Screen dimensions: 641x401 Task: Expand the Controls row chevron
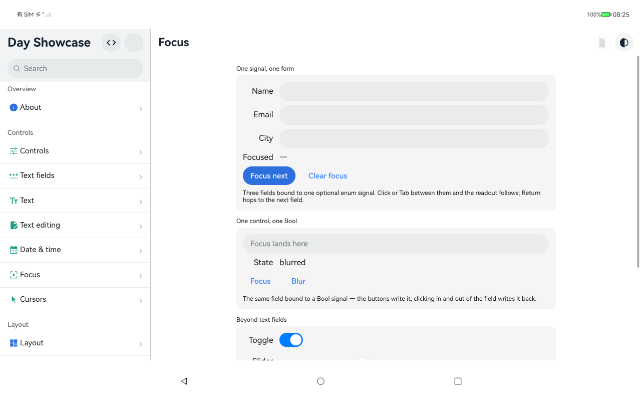141,152
